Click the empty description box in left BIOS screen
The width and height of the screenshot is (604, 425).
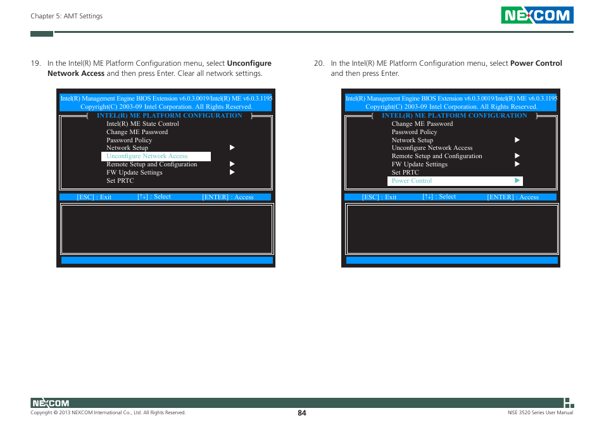[167, 229]
